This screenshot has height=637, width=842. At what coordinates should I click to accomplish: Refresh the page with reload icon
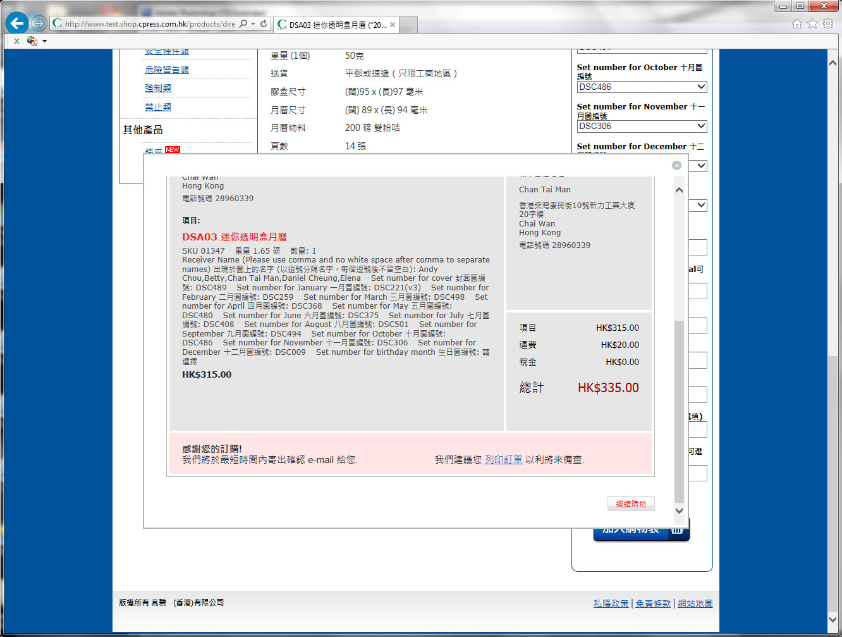coord(264,24)
